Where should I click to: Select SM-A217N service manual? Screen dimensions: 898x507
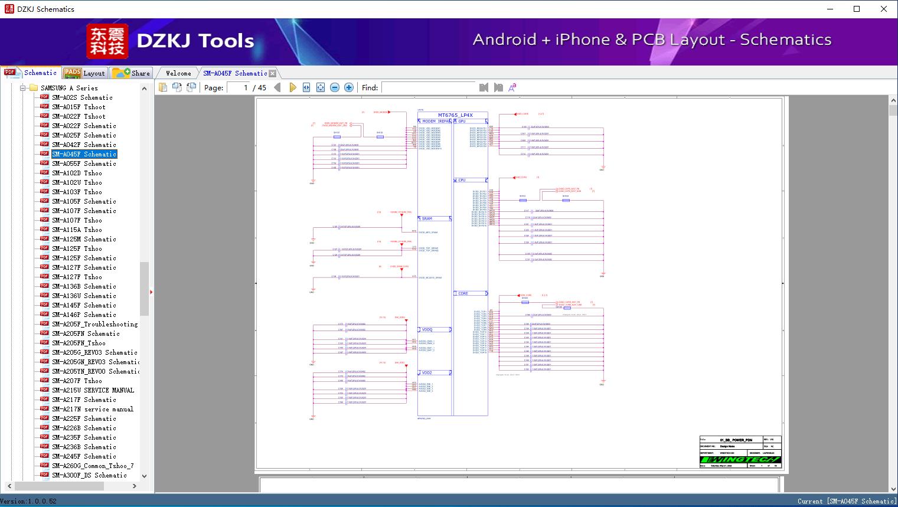93,409
